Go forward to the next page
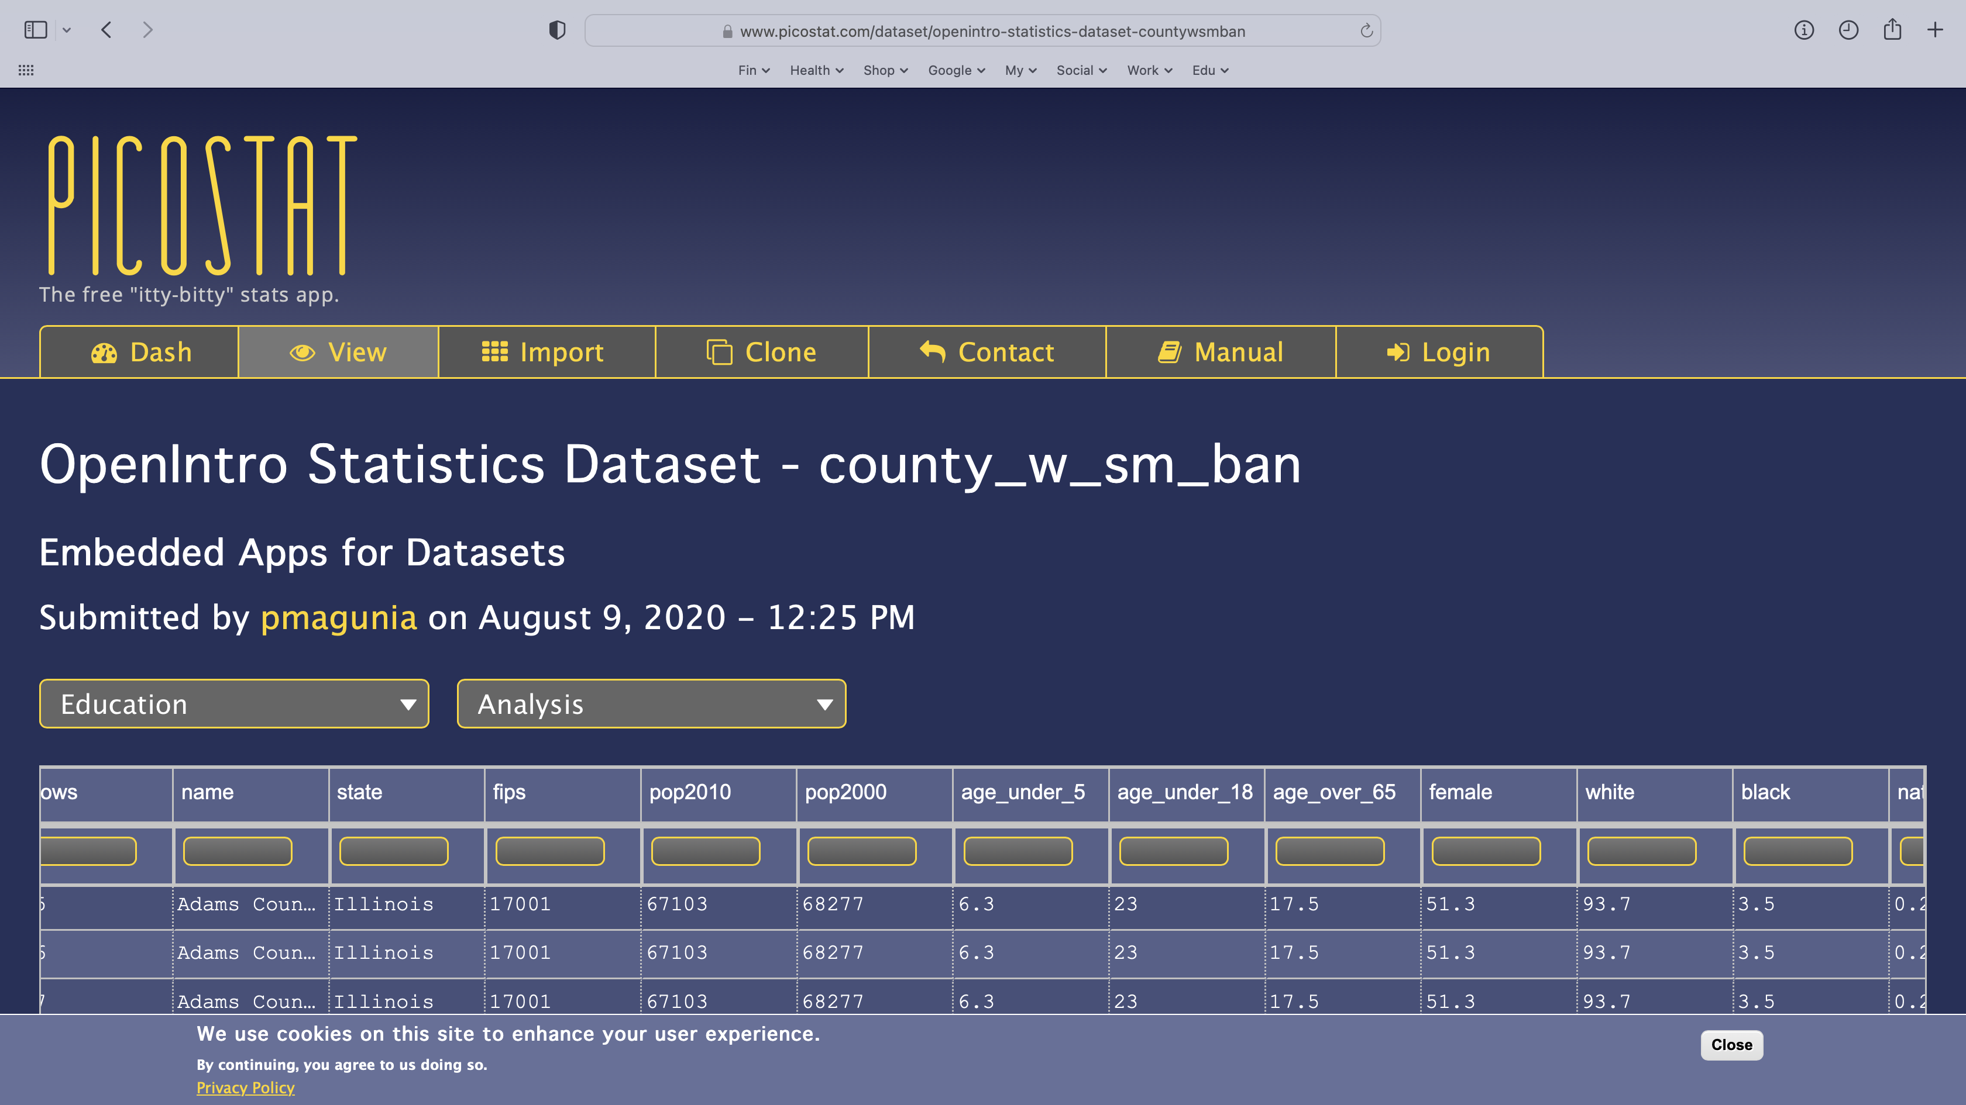 tap(148, 30)
